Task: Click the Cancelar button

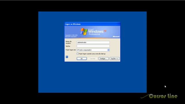Action: pyautogui.click(x=92, y=59)
